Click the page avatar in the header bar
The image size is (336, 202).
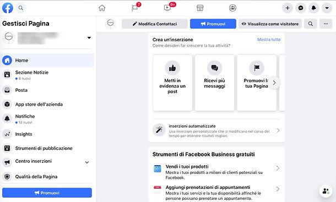(110, 23)
